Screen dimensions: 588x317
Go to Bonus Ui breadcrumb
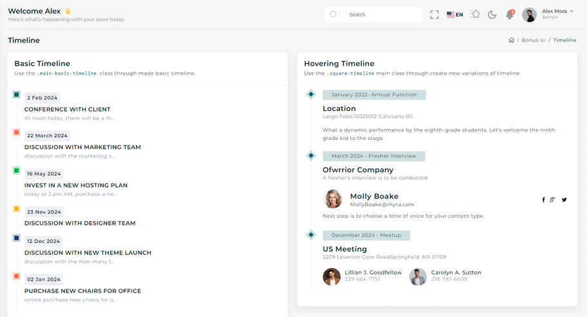(533, 40)
